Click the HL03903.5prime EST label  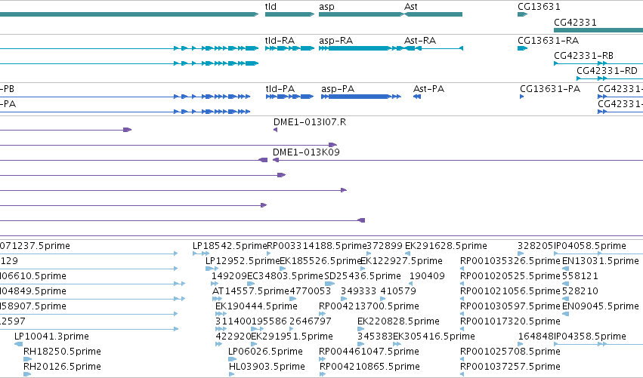point(267,367)
